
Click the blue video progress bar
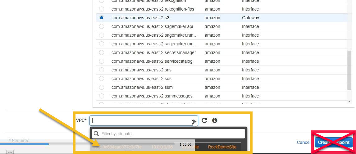click(x=24, y=144)
